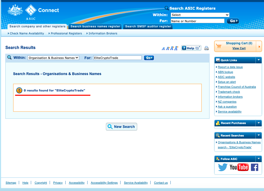
Task: Collapse the Quick Links panel
Action: pyautogui.click(x=259, y=60)
